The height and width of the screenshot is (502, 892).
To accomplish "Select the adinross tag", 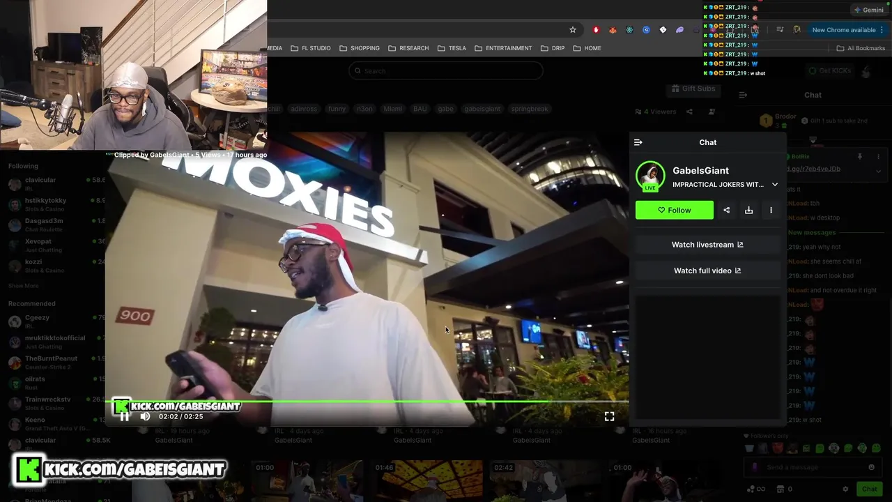I will (x=303, y=109).
